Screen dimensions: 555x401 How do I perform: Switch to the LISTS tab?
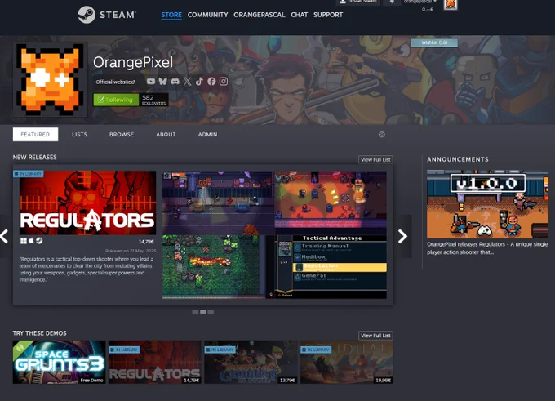(79, 135)
